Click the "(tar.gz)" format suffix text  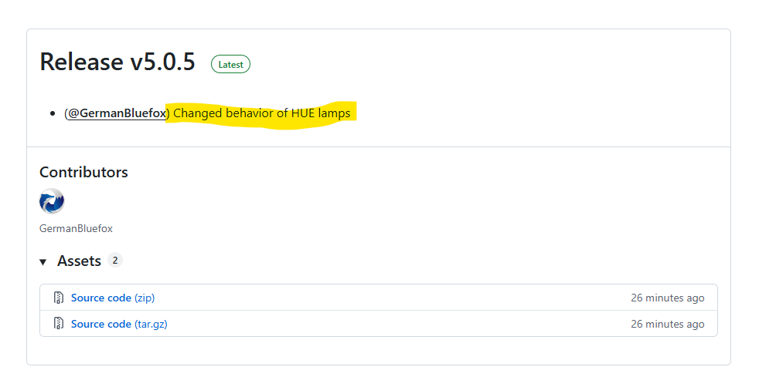click(x=151, y=324)
